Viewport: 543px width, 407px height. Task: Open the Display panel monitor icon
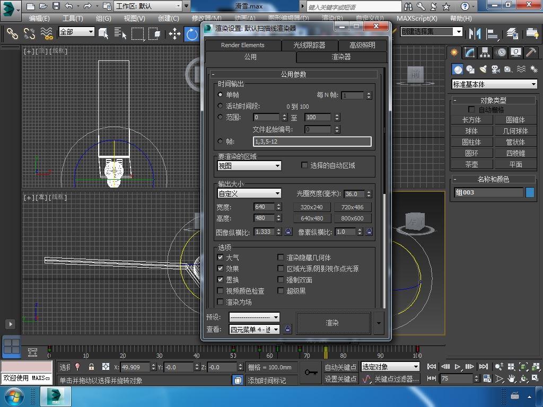516,52
